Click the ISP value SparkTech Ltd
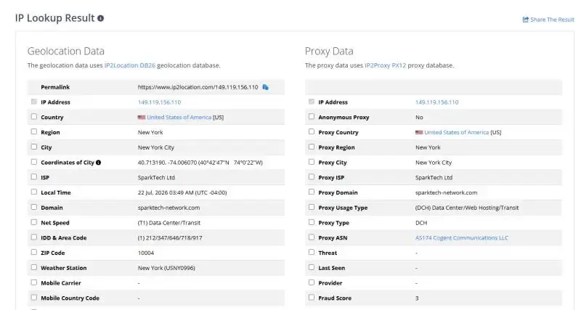This screenshot has height=310, width=581. pos(156,178)
